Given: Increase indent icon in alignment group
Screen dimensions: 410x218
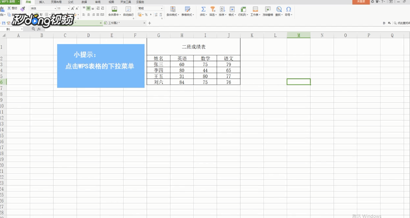Looking at the screenshot, I should coord(103,8).
